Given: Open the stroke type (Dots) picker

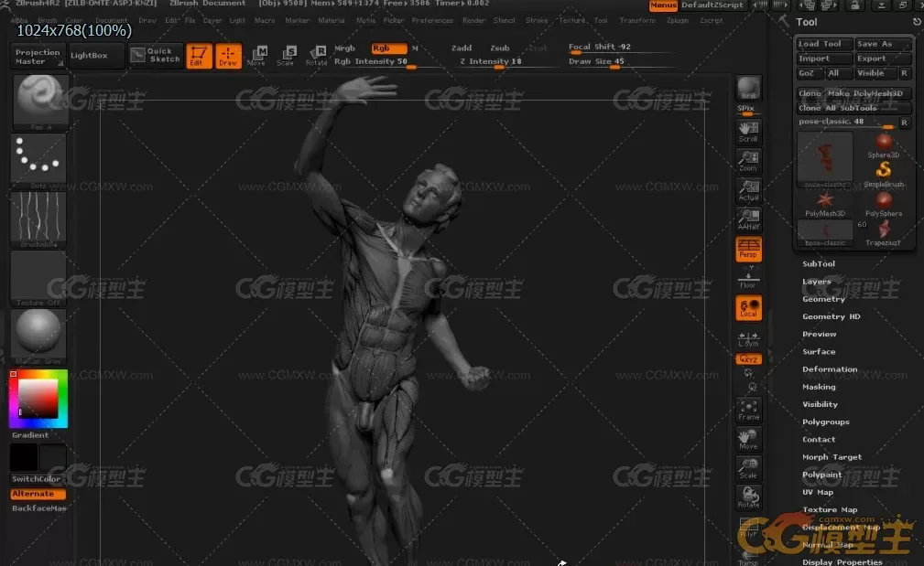Looking at the screenshot, I should (38, 160).
